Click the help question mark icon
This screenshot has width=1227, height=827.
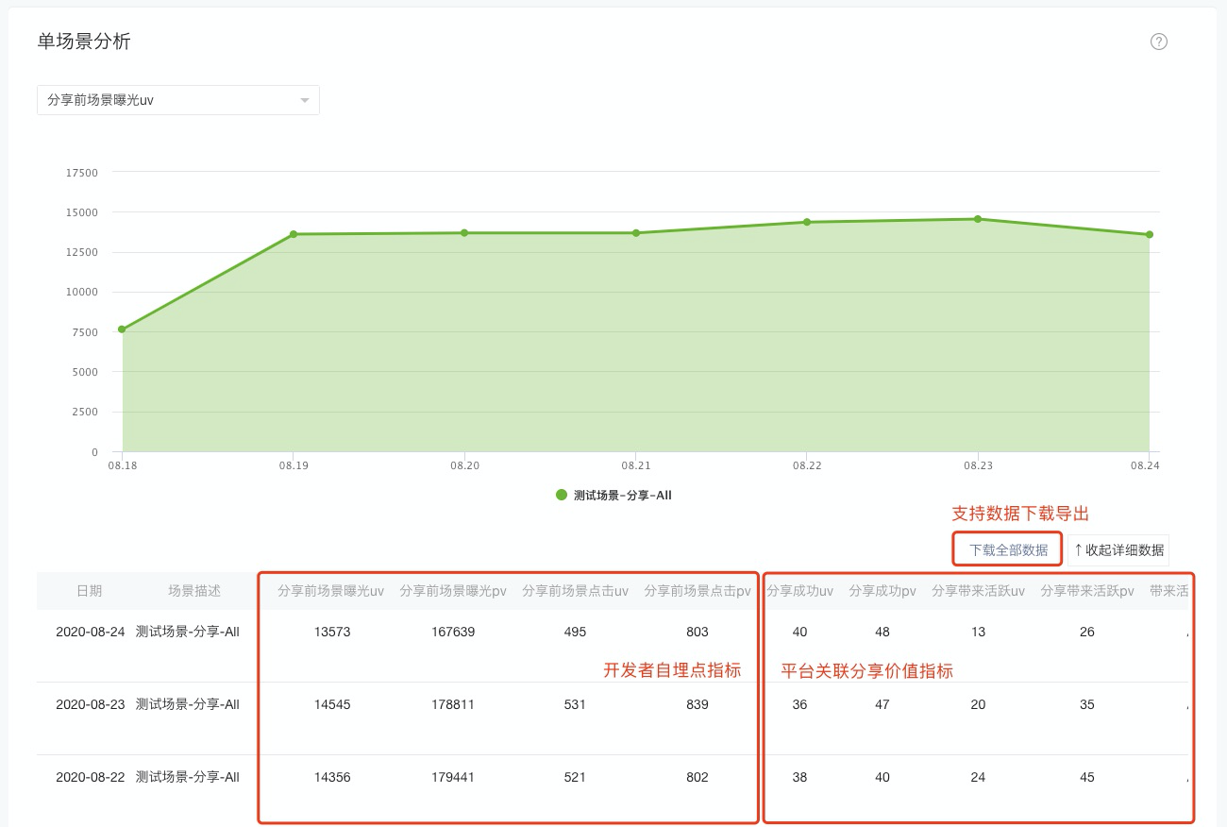(x=1159, y=42)
